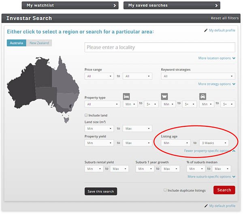Click the My saved searches arrow icon

(x=216, y=6)
